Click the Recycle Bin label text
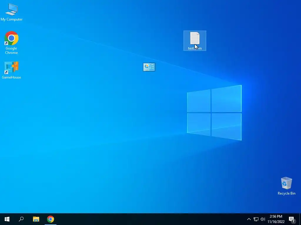 coord(286,193)
